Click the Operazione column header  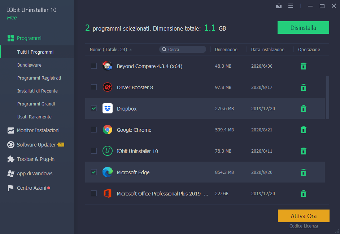[x=309, y=50]
